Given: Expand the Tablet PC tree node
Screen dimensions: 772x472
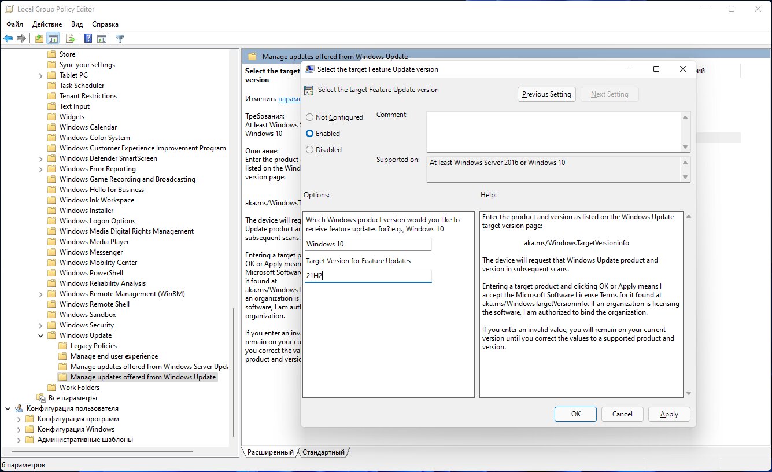Looking at the screenshot, I should (41, 75).
